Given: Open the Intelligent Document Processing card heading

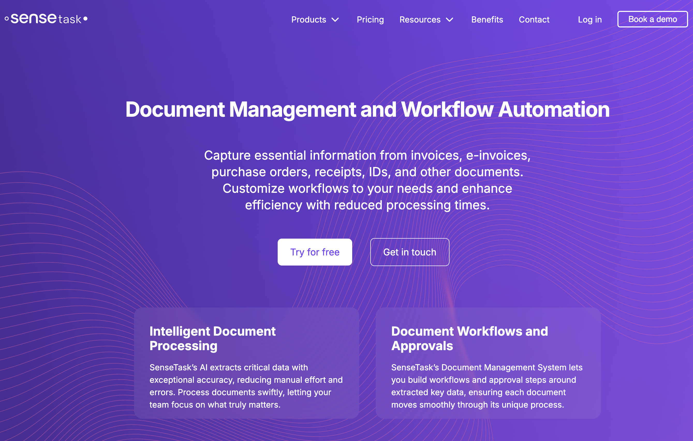Looking at the screenshot, I should pyautogui.click(x=212, y=338).
